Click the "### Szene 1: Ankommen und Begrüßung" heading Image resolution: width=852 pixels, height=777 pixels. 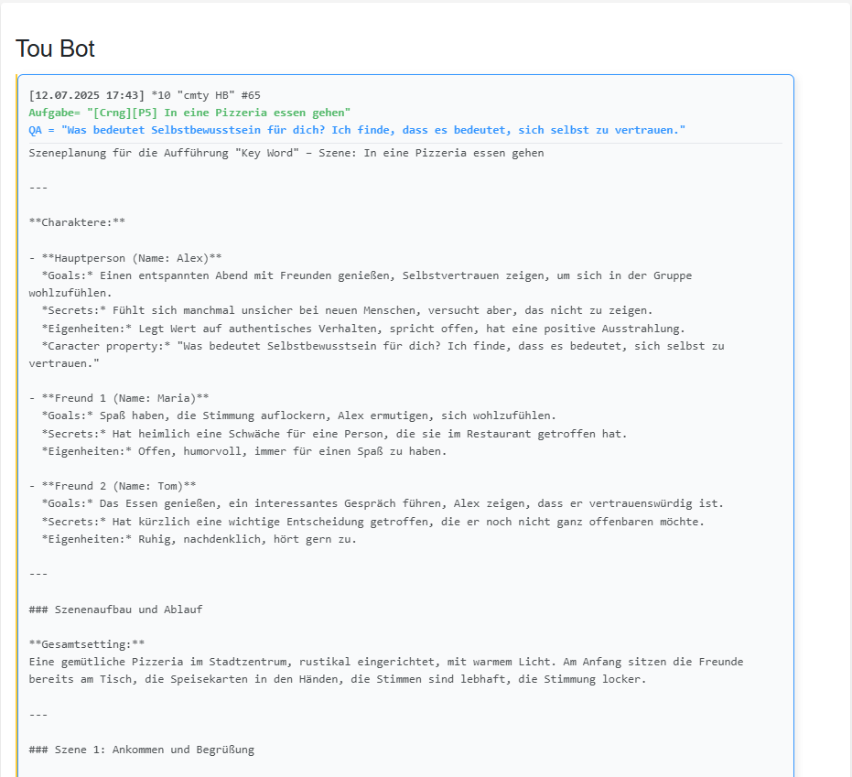point(141,750)
